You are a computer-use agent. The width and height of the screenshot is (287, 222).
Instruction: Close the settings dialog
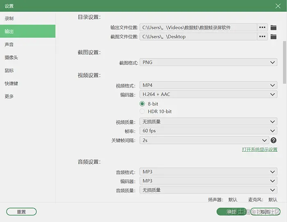pyautogui.click(x=278, y=6)
